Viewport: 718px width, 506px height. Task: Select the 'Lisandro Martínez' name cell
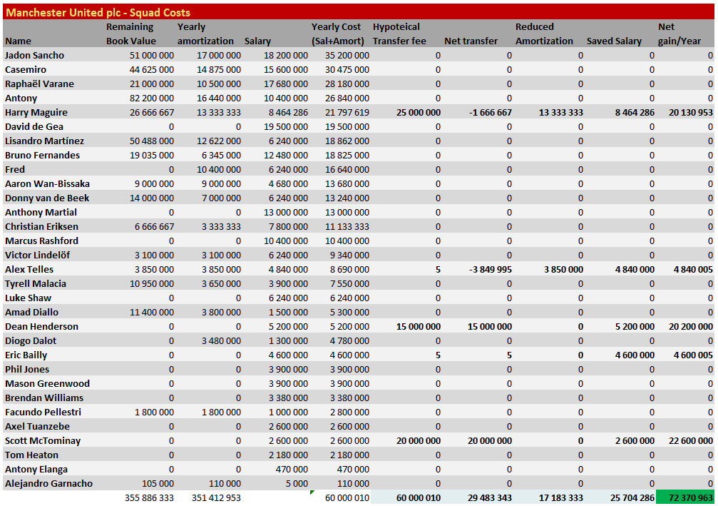tap(44, 141)
